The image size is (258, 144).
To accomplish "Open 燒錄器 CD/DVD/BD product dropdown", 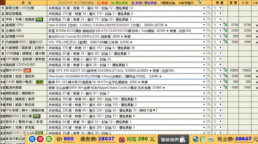I will point(127,65).
